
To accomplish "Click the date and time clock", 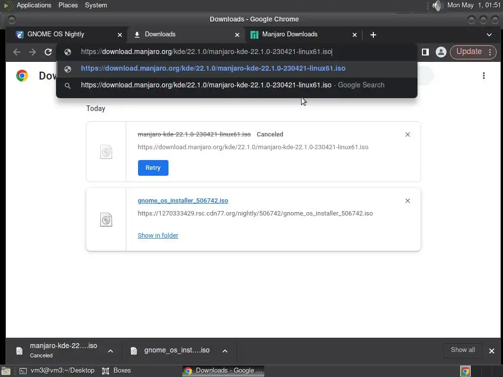I will pyautogui.click(x=474, y=5).
